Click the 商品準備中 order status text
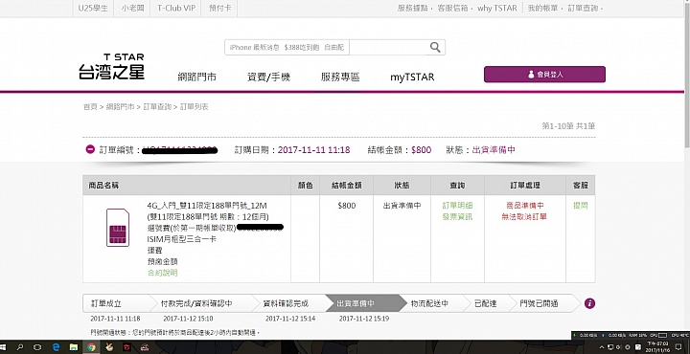The width and height of the screenshot is (690, 354). point(525,206)
